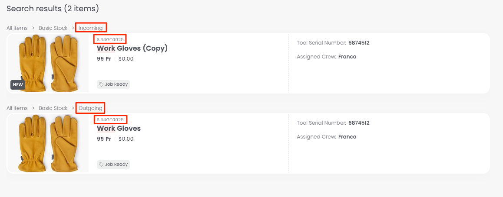Screen dimensions: 503x197
Task: Click the chevron right before Outgoing
Action: click(73, 108)
